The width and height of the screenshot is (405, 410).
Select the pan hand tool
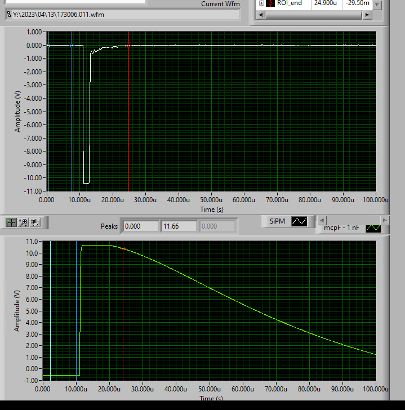point(35,222)
